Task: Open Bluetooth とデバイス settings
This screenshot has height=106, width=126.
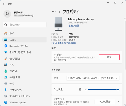Action: [x=24, y=46]
